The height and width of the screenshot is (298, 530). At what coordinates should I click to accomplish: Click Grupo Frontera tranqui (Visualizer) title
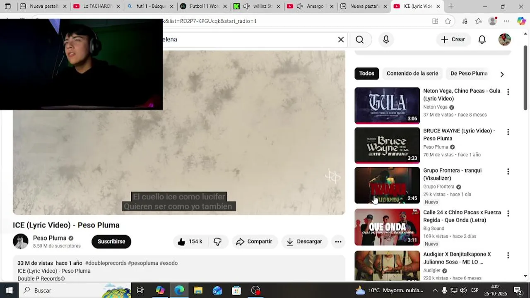click(452, 174)
